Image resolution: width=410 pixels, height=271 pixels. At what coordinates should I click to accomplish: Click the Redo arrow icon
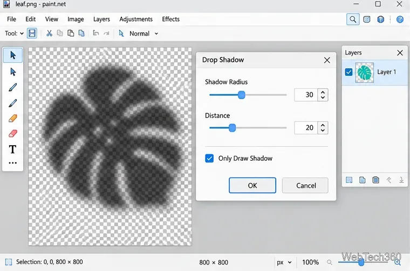click(x=106, y=33)
